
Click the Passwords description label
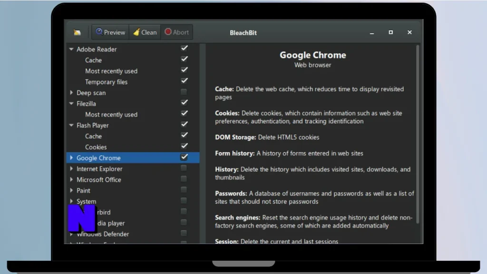coord(231,193)
